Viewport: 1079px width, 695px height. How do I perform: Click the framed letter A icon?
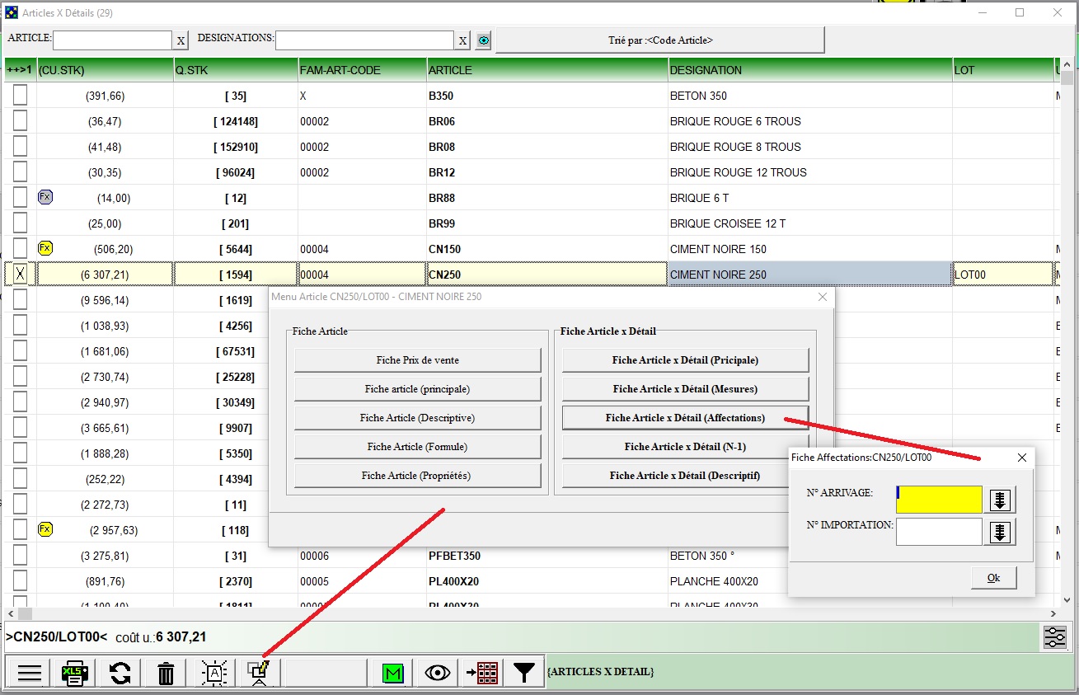point(214,673)
